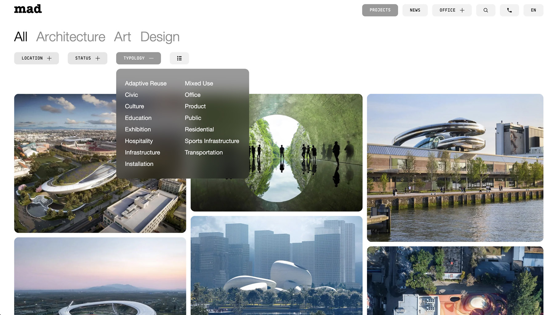Open the white pebble buildings project image
The width and height of the screenshot is (556, 315).
[x=276, y=265]
